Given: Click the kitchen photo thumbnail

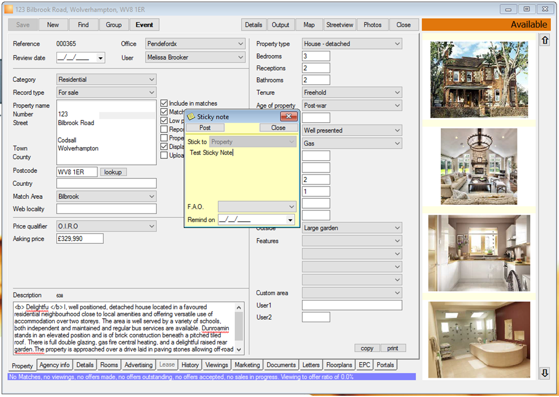Looking at the screenshot, I should (479, 251).
